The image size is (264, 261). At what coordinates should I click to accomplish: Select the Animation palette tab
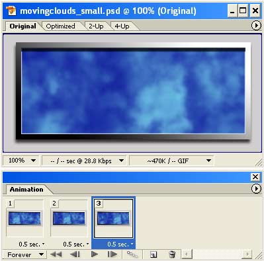click(x=26, y=190)
